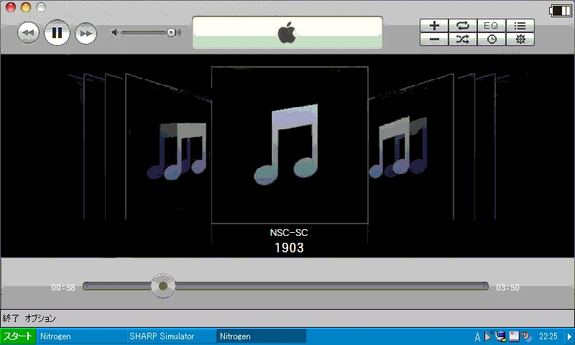Open the settings gear button

click(520, 39)
